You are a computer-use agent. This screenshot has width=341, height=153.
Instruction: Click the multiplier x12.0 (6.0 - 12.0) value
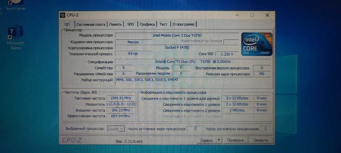point(121,104)
